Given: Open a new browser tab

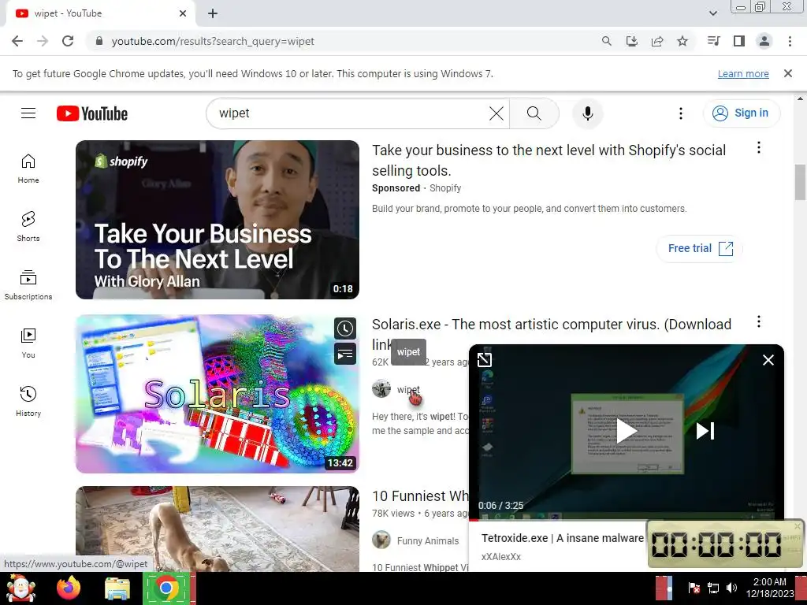Looking at the screenshot, I should (x=213, y=13).
